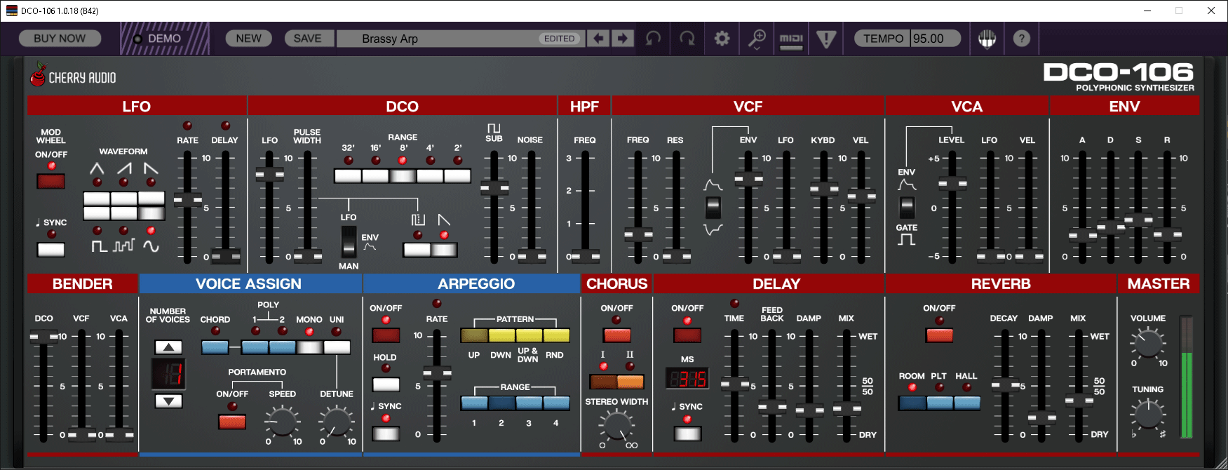Image resolution: width=1228 pixels, height=470 pixels.
Task: Select the 32' DCO range button
Action: coord(348,176)
